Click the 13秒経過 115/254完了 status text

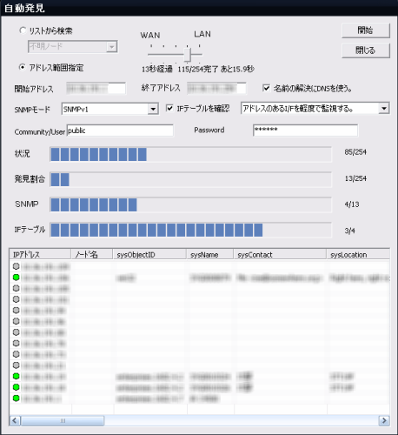click(x=198, y=69)
